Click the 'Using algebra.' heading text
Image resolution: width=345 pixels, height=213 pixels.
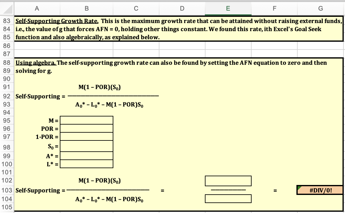[36, 63]
